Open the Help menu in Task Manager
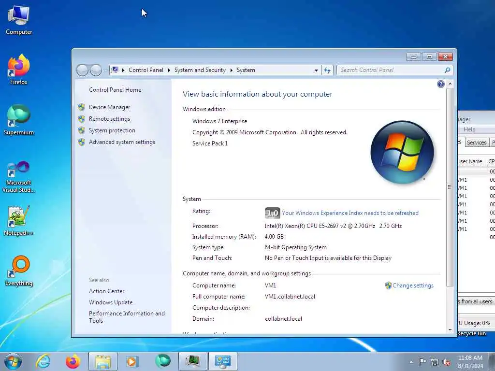 click(x=469, y=129)
